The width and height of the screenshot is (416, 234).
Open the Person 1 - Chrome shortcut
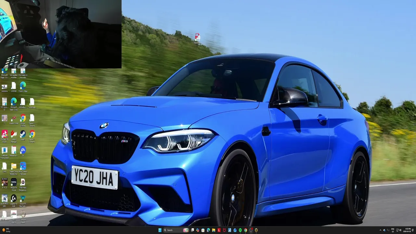tap(32, 136)
